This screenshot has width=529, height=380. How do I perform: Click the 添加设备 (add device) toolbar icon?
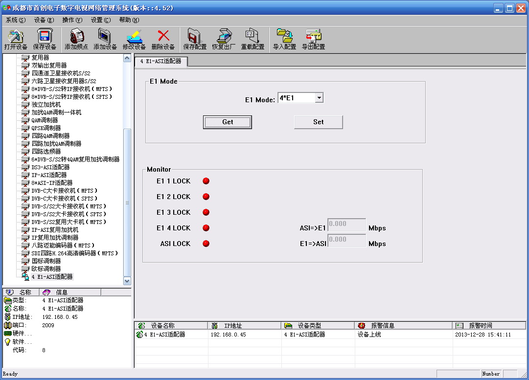tap(105, 39)
